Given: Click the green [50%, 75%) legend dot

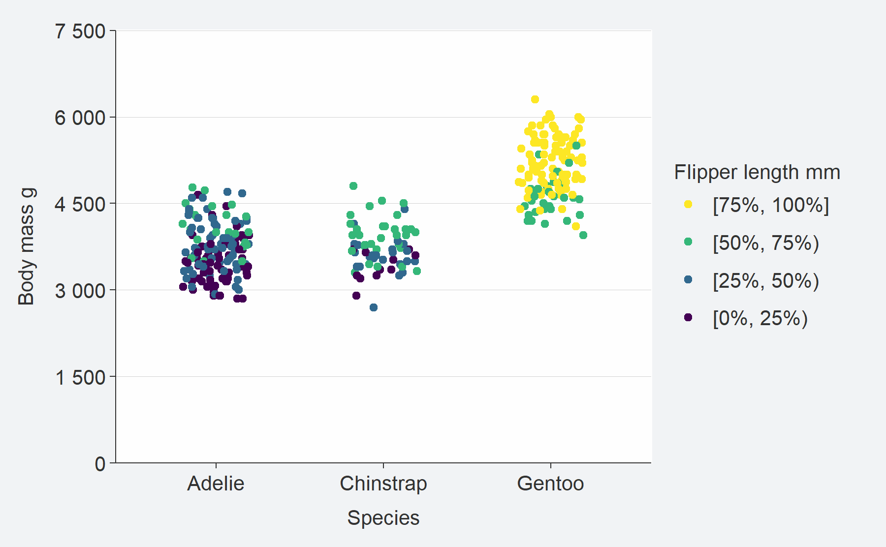Looking at the screenshot, I should 688,242.
